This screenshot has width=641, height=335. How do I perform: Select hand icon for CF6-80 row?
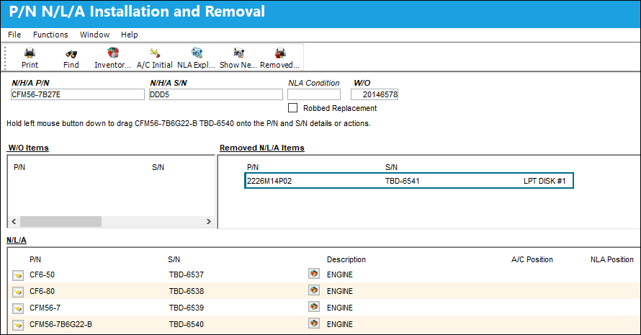click(18, 292)
